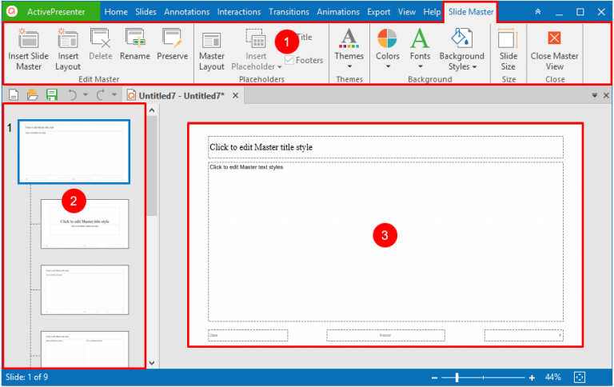The image size is (614, 387).
Task: Open a project with the folder icon
Action: [33, 95]
